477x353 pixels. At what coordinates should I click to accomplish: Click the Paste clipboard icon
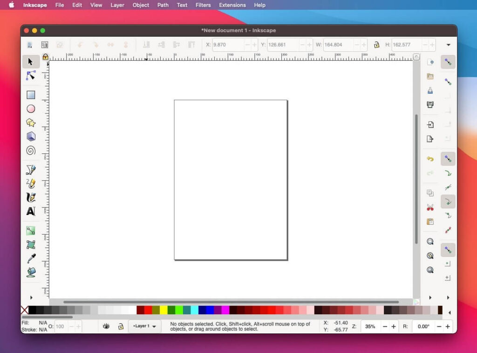430,221
